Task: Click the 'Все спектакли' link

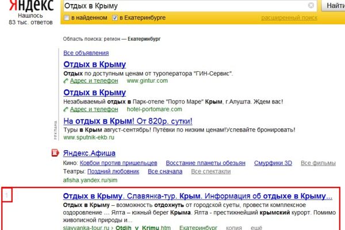Action: pos(211,171)
